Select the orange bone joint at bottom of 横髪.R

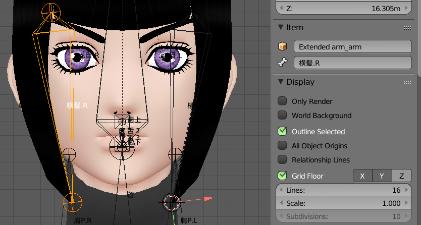[73, 202]
